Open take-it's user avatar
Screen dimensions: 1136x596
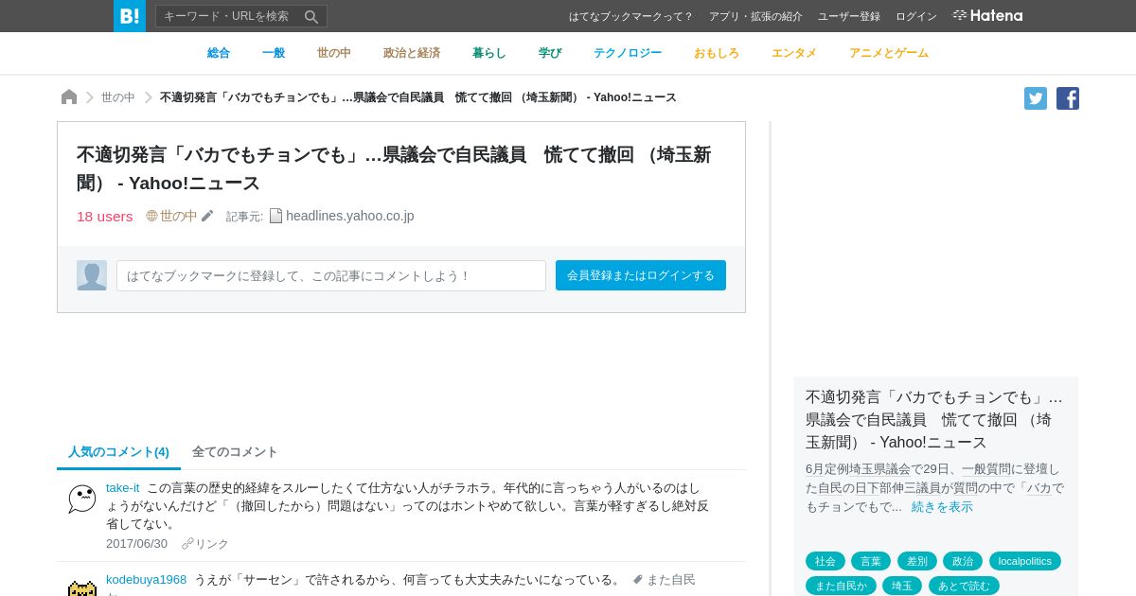click(x=82, y=499)
